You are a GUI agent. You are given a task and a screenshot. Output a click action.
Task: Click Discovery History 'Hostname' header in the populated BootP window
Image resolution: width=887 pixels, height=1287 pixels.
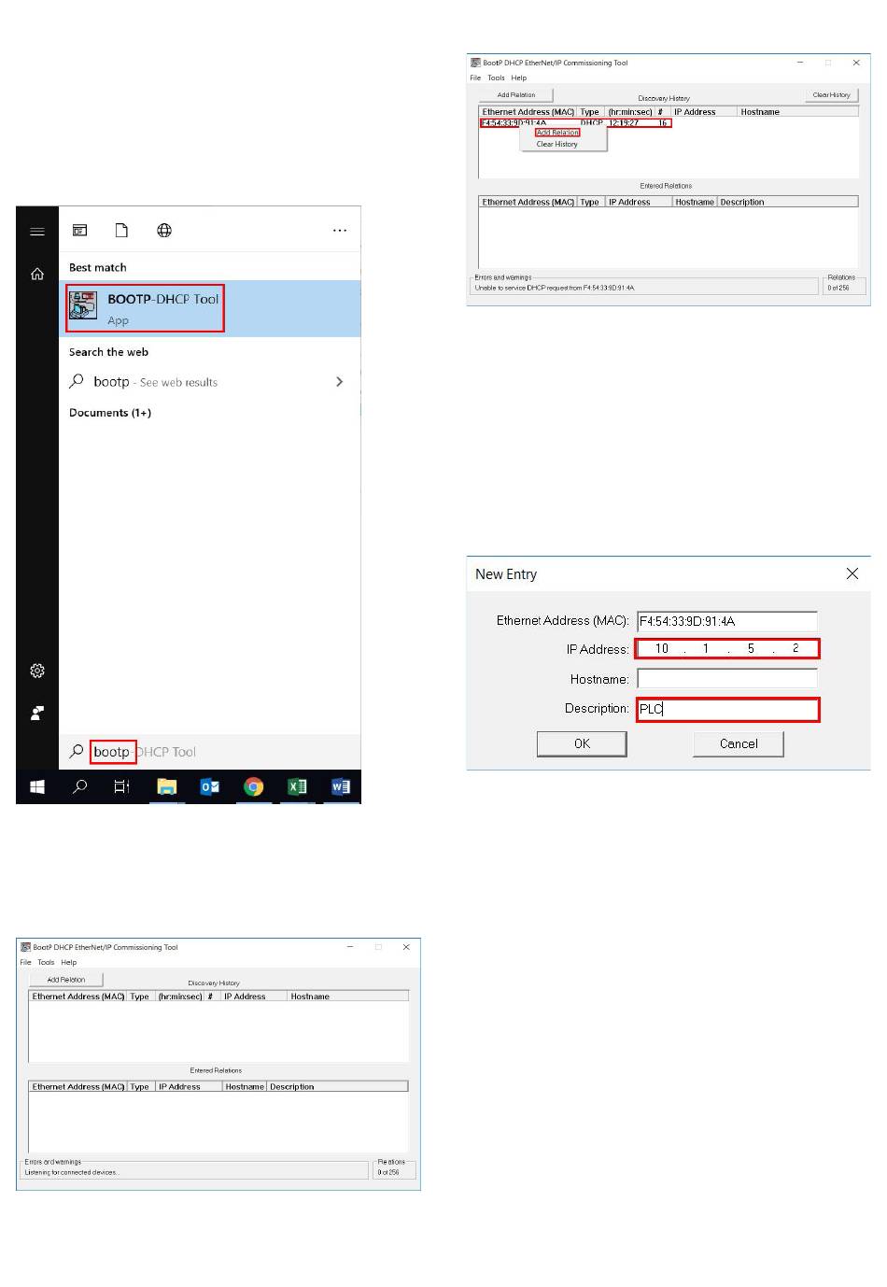pos(760,112)
